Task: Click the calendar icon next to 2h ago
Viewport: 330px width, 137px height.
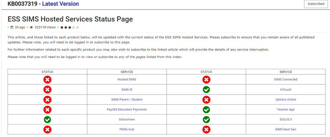Action: (x=12, y=27)
